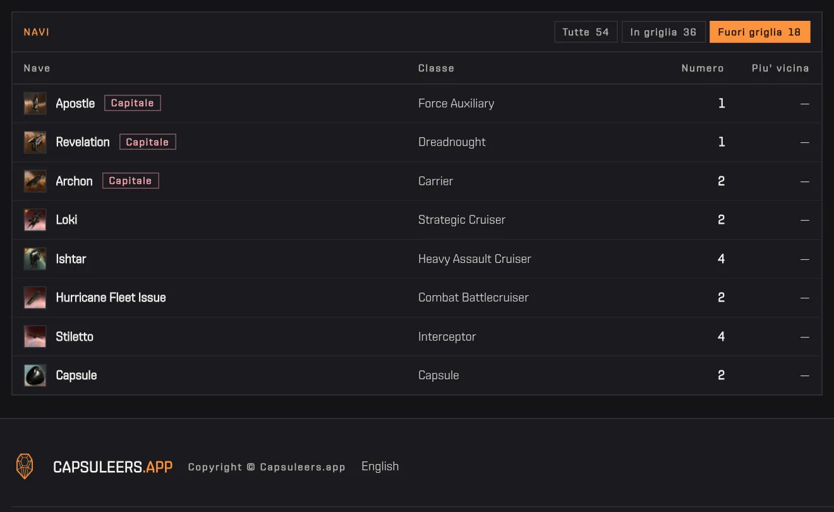The image size is (834, 512).
Task: Click the Strategic Cruiser class cell
Action: (x=462, y=220)
